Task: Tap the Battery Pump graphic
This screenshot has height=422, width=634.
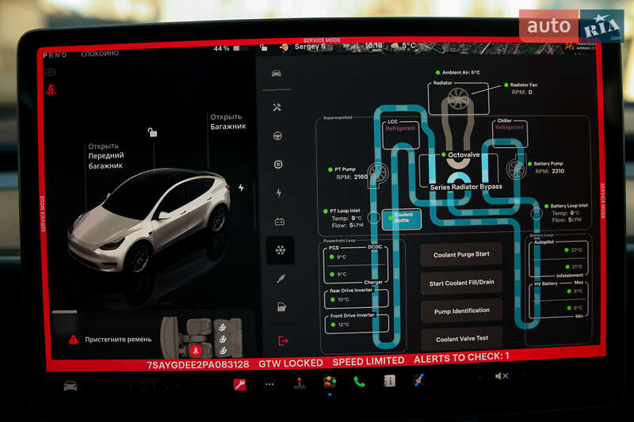Action: pos(517,169)
